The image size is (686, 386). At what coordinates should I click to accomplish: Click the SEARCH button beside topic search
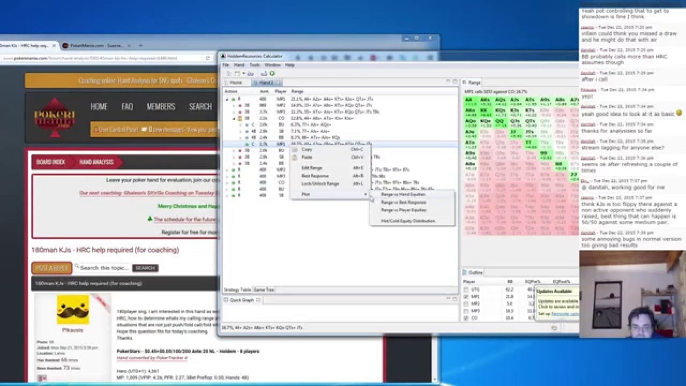[x=145, y=268]
